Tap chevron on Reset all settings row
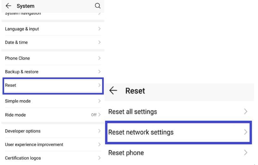 (245, 112)
